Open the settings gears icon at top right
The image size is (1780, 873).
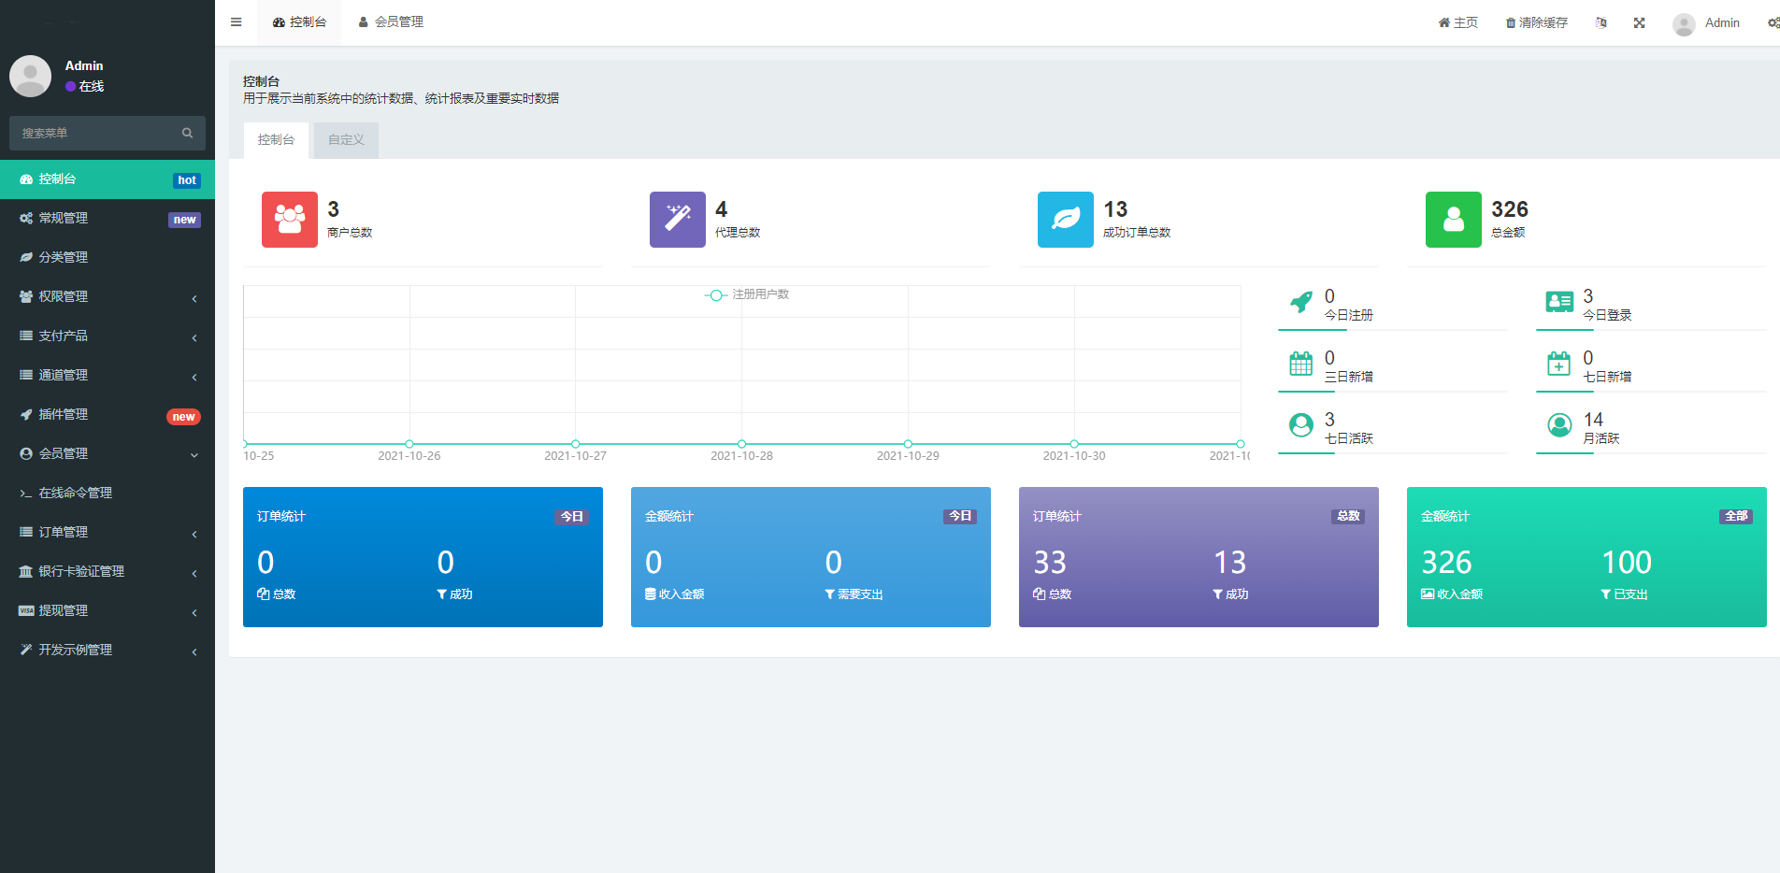point(1773,22)
